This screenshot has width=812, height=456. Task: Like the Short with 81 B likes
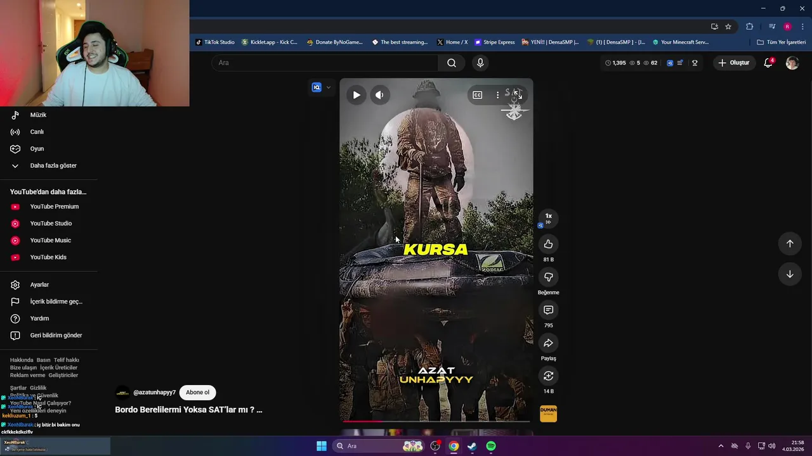pos(548,244)
